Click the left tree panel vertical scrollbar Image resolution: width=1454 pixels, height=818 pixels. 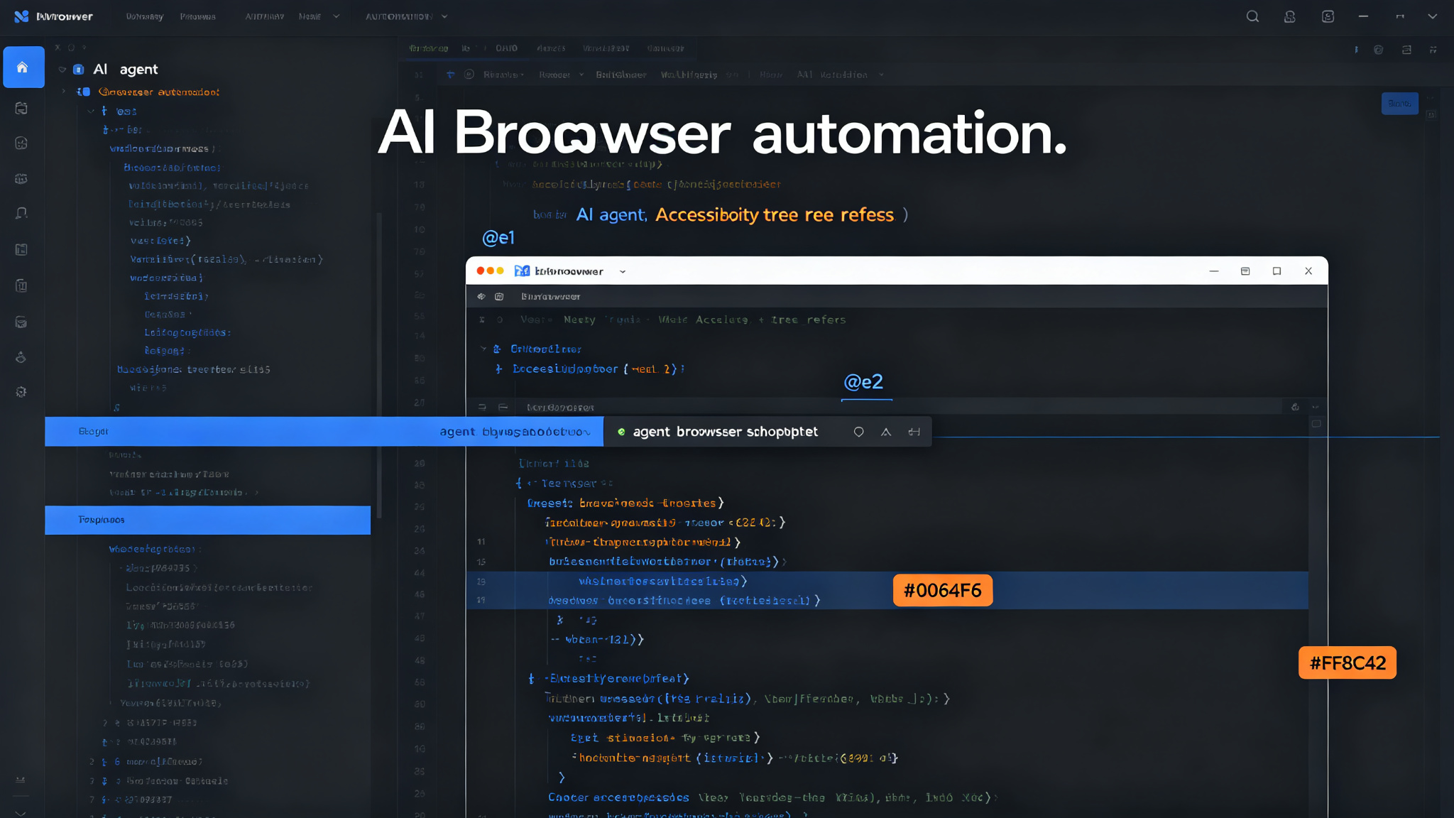379,364
